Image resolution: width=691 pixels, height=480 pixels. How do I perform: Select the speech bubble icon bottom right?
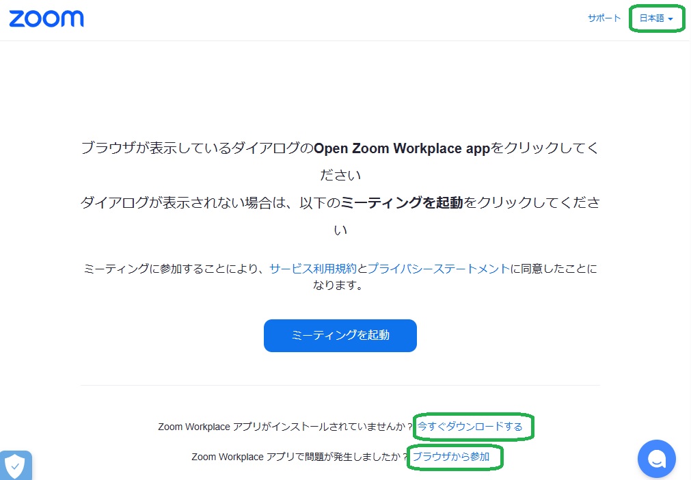click(x=656, y=458)
